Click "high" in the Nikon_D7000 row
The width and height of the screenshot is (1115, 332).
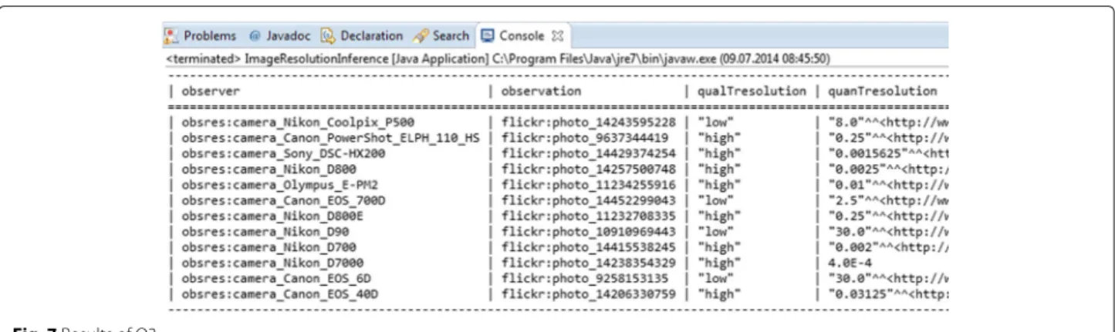click(718, 263)
